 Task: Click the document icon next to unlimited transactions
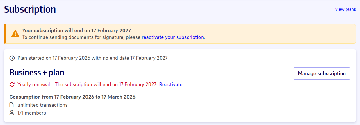[12, 105]
